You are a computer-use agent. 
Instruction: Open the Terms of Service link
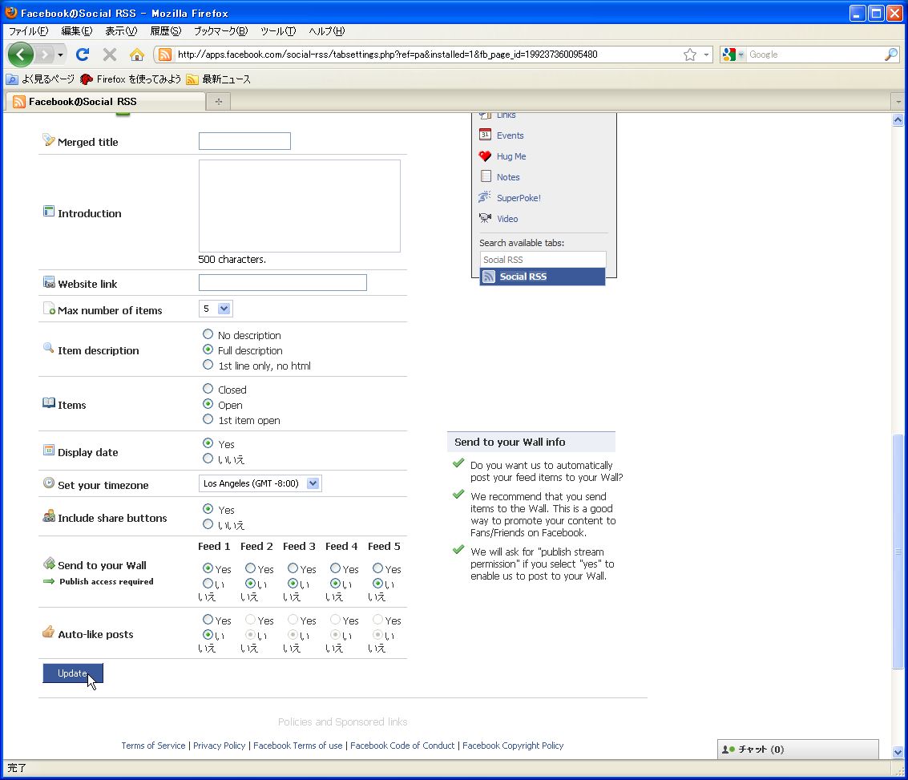pos(153,746)
